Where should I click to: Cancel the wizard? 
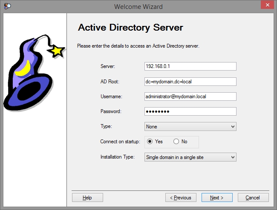(253, 198)
